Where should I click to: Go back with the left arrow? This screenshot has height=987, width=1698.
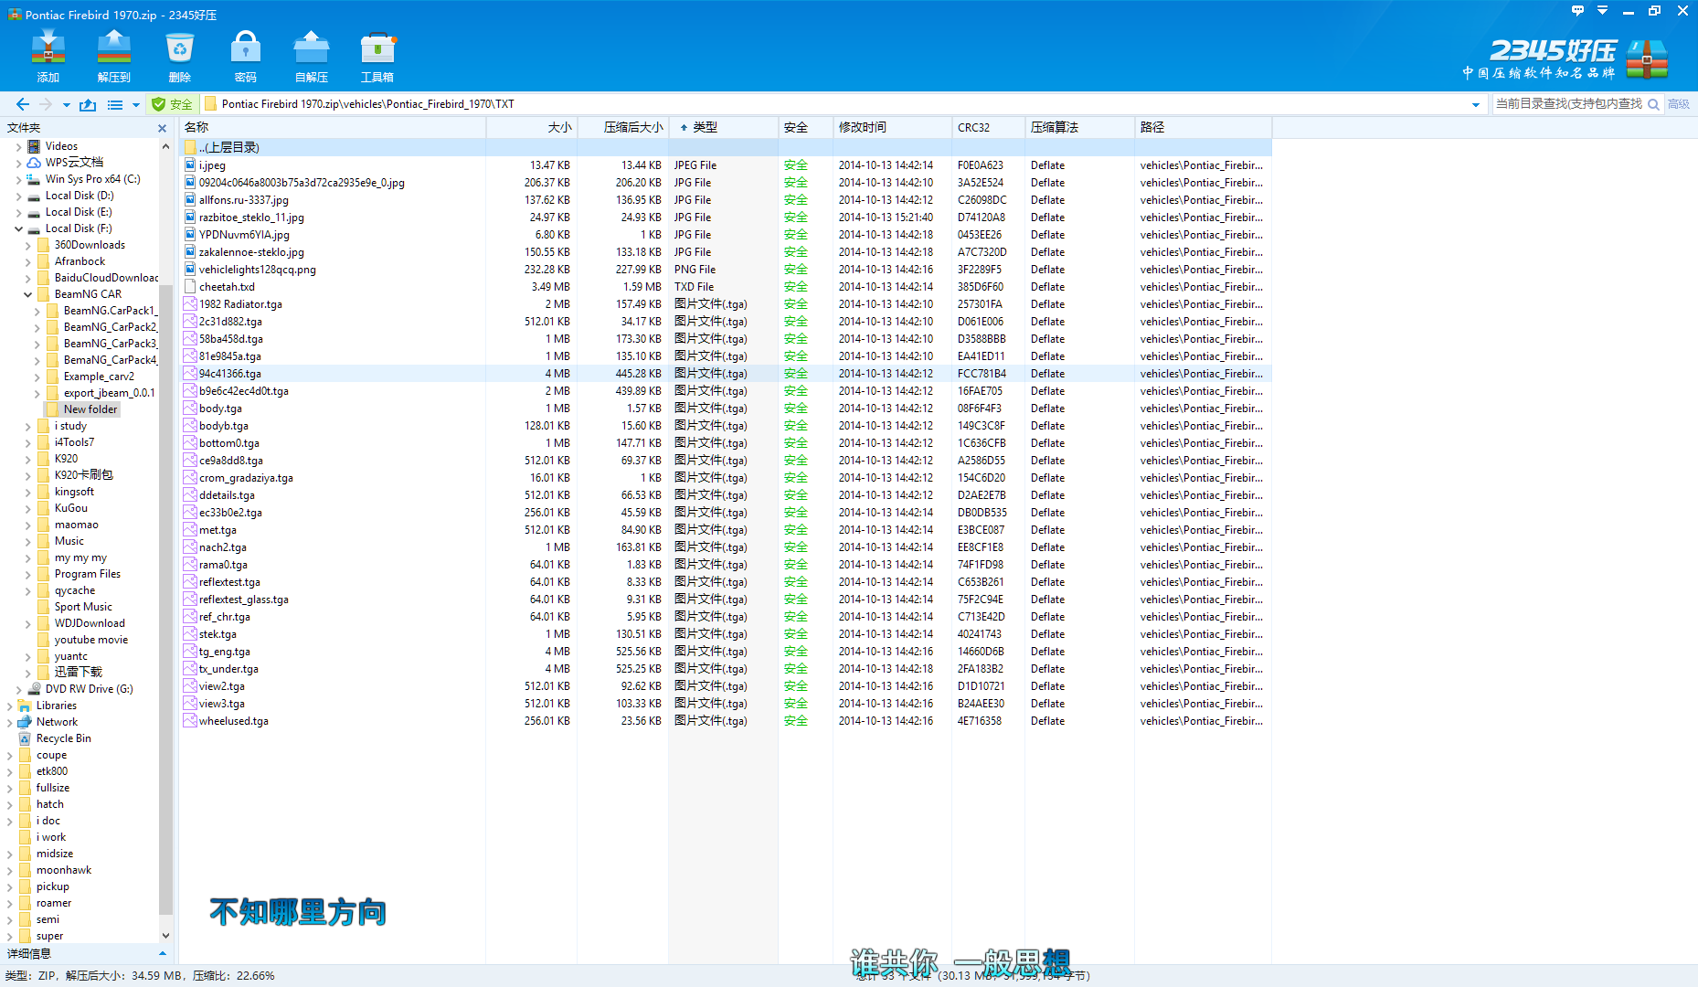(23, 104)
